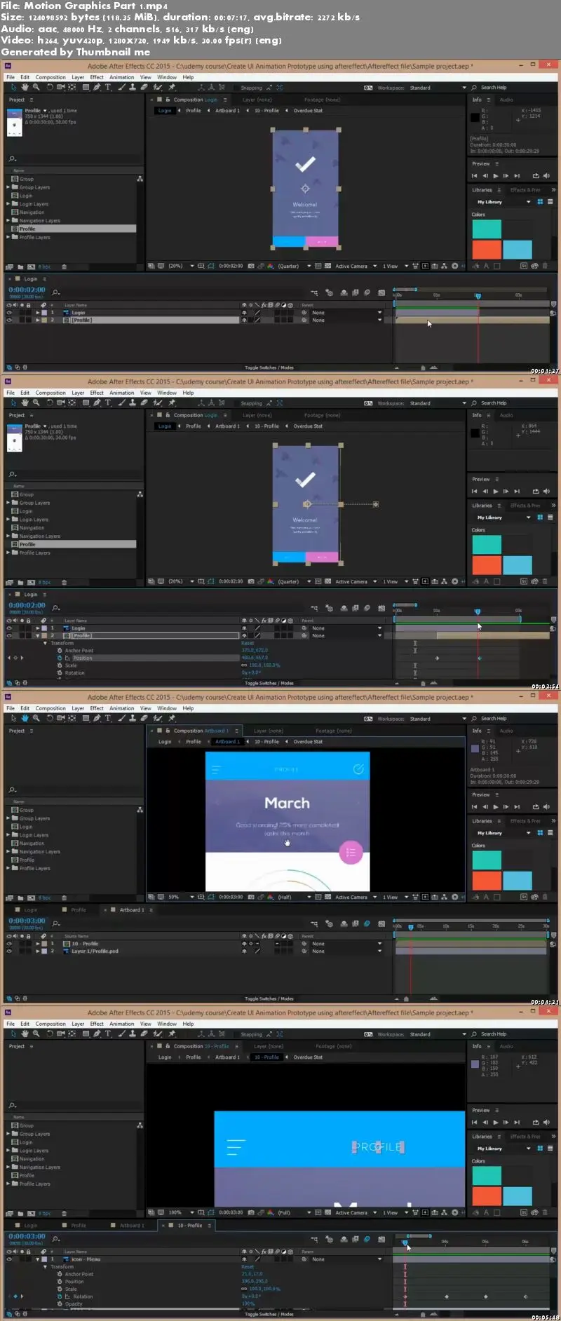
Task: Click Overdue Stat breadcrumb in frame 00:01:27
Action: coord(308,111)
